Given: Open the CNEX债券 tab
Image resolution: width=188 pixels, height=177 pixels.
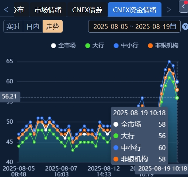Looking at the screenshot, I should tap(87, 10).
